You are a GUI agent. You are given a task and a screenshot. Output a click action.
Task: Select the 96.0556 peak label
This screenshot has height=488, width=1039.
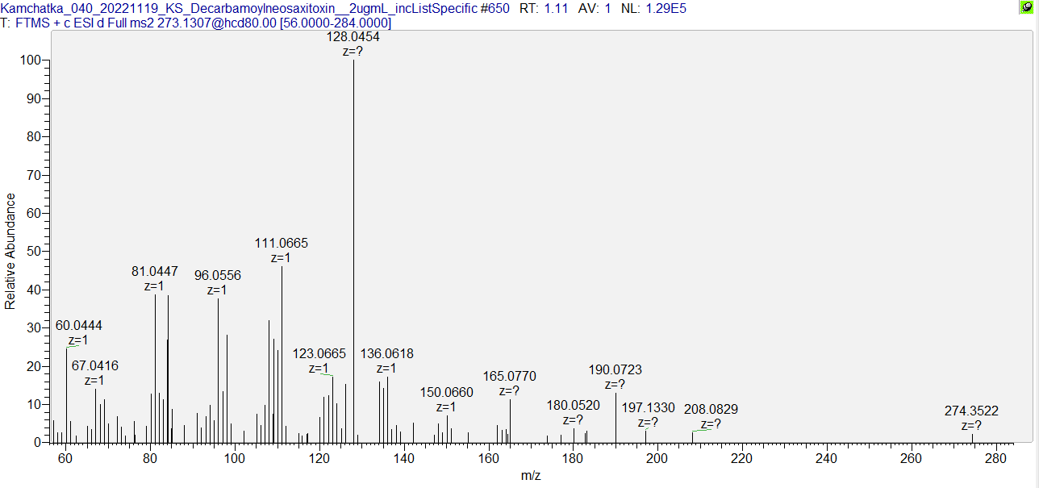[x=218, y=276]
